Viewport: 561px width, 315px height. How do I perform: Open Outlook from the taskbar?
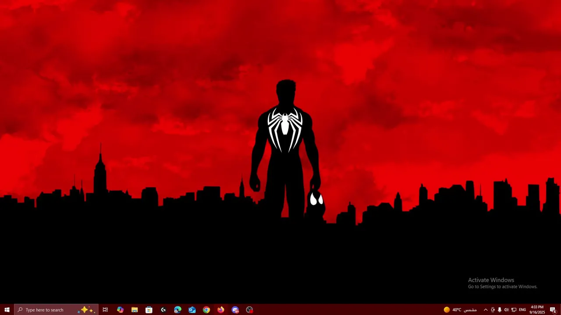192,310
